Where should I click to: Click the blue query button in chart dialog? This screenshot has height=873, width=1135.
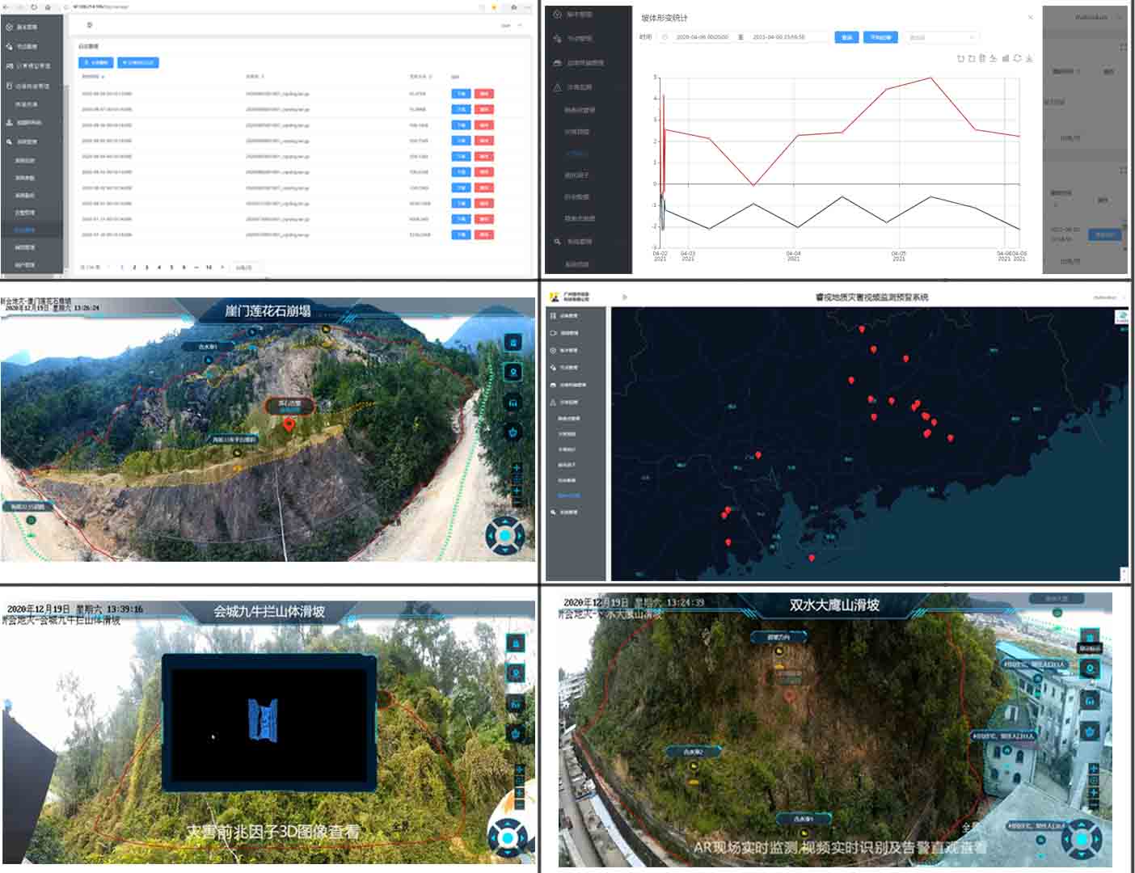click(x=846, y=37)
